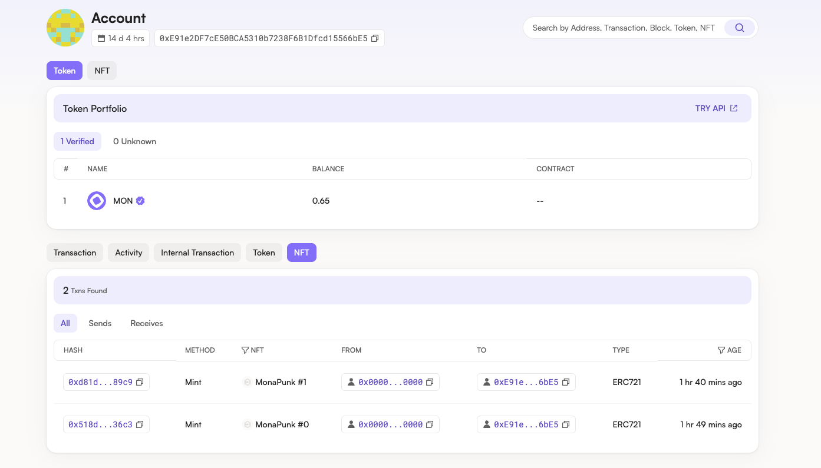Open the NFT column filter

[x=245, y=350]
